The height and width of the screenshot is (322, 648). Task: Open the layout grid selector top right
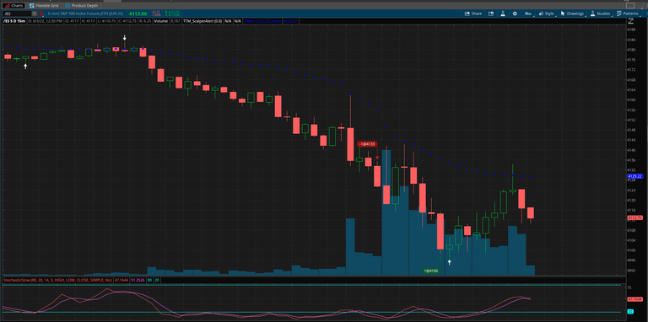(630, 5)
